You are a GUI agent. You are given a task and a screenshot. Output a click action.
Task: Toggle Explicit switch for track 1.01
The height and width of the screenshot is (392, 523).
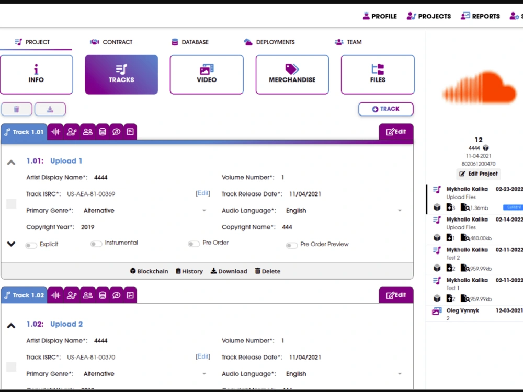(x=31, y=245)
